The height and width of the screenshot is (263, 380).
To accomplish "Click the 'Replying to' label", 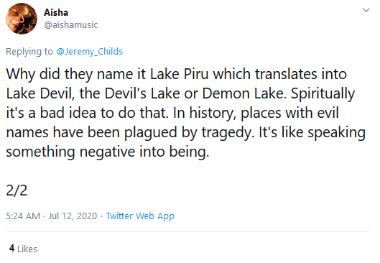I will coord(29,52).
